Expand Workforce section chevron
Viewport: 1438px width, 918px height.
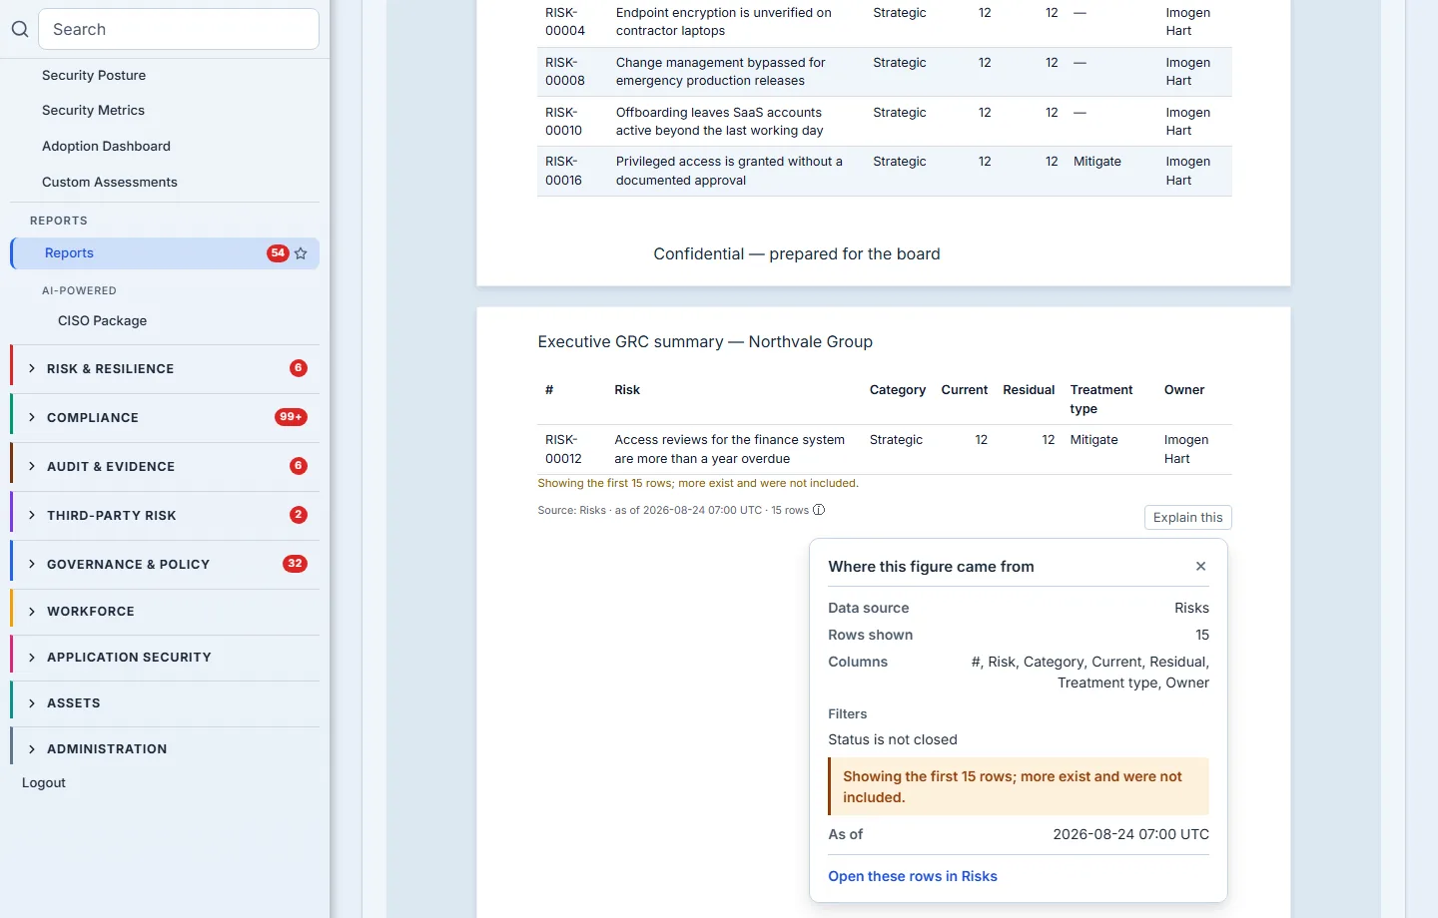coord(32,611)
